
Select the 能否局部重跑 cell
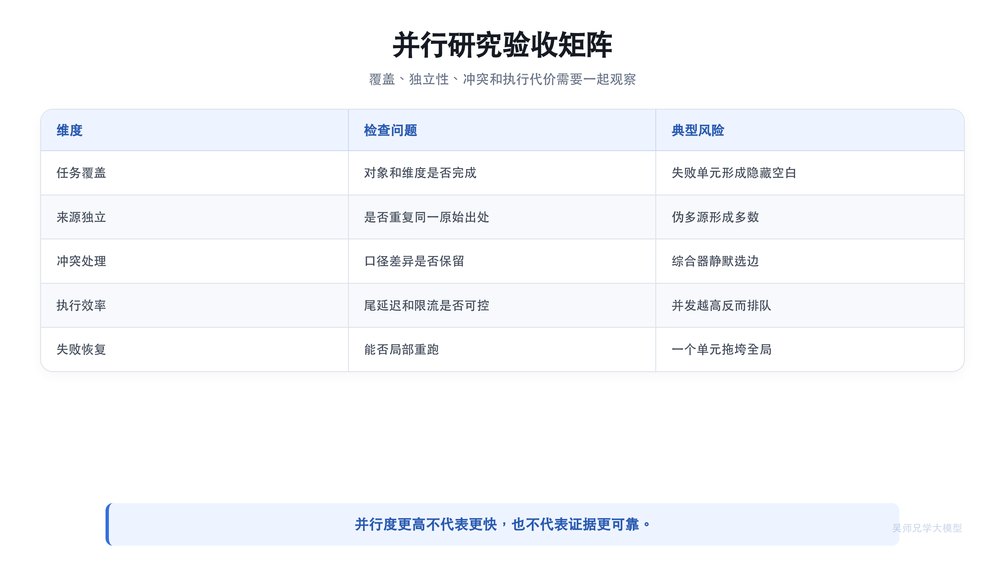click(x=502, y=349)
